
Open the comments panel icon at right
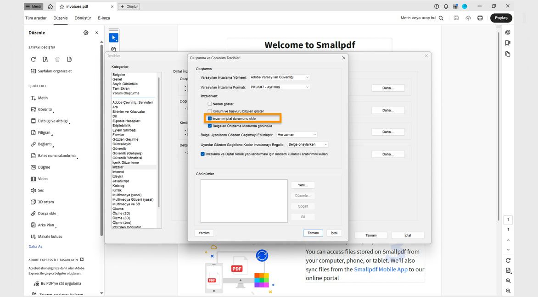point(508,32)
